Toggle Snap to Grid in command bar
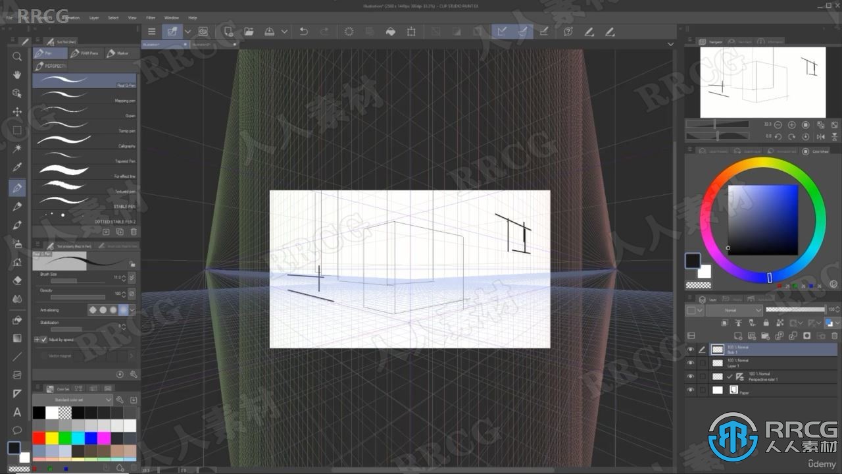Screen dimensions: 842x474 [544, 31]
